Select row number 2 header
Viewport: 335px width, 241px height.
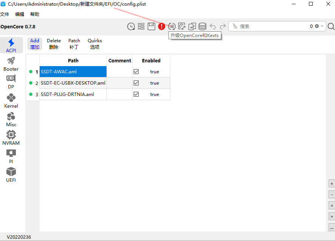click(x=33, y=83)
